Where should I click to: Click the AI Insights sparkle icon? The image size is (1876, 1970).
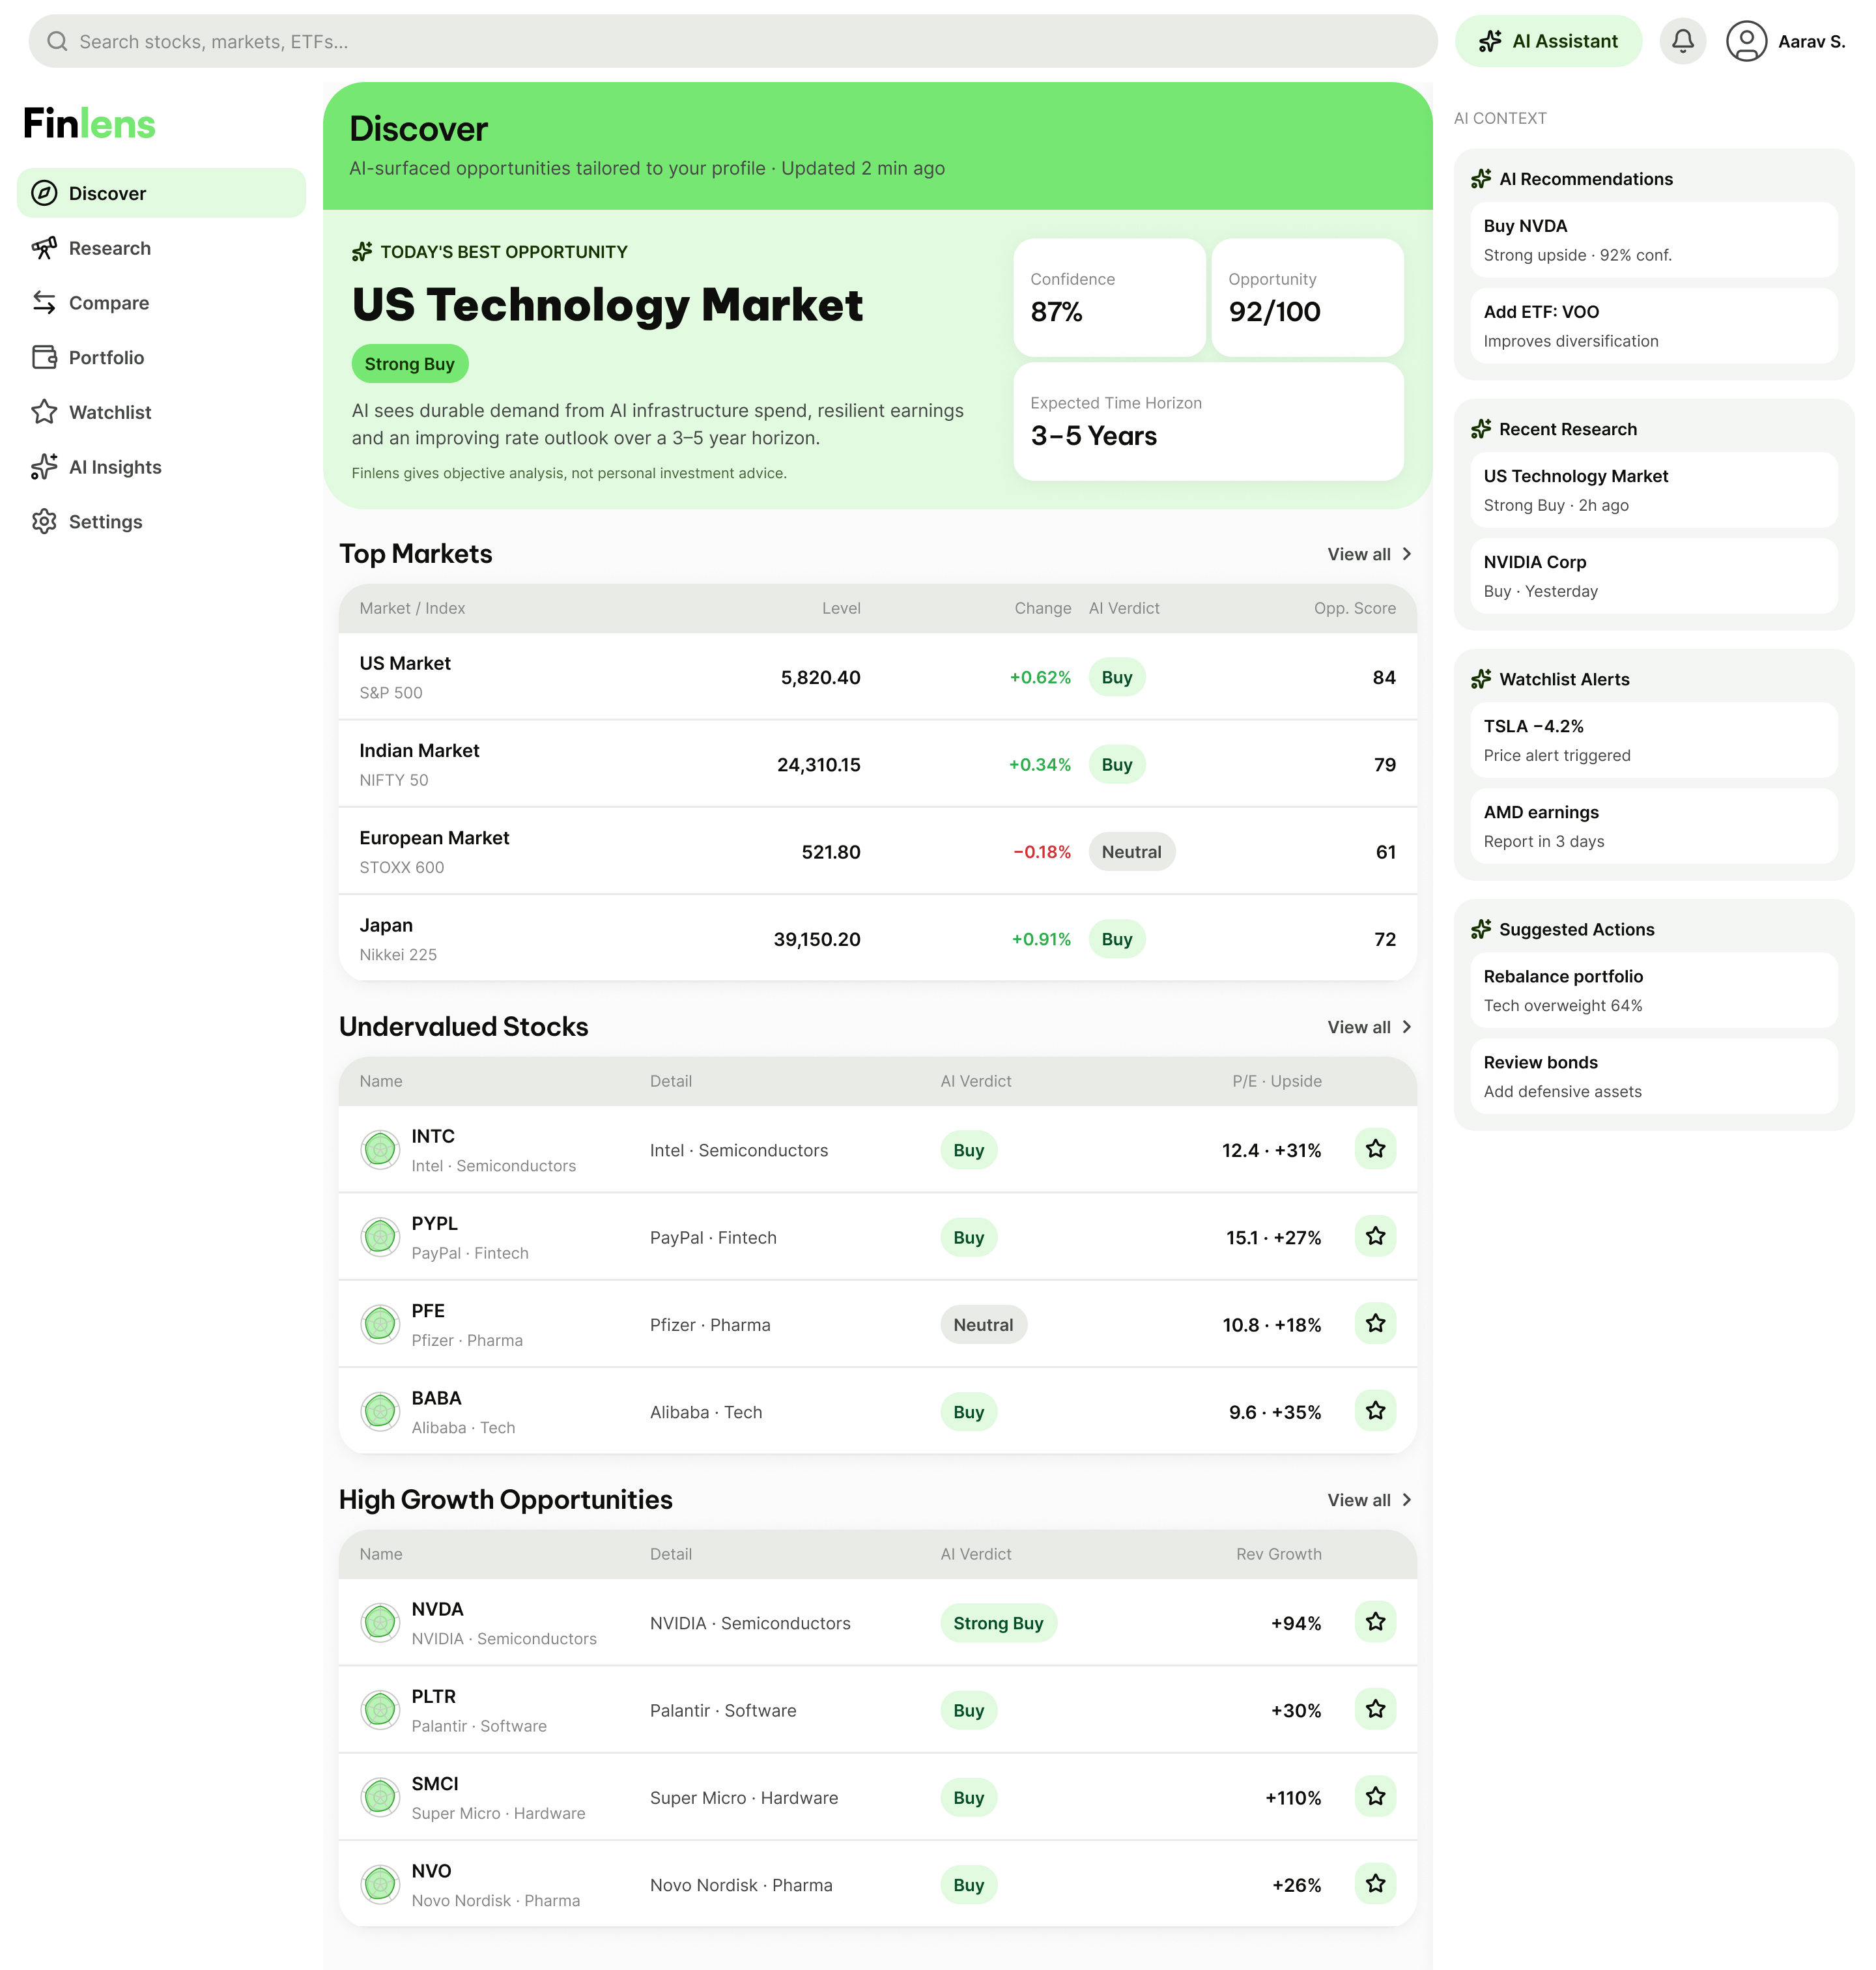coord(44,467)
